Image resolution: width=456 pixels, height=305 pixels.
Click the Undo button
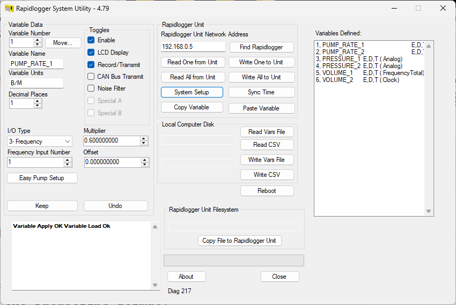pyautogui.click(x=116, y=206)
